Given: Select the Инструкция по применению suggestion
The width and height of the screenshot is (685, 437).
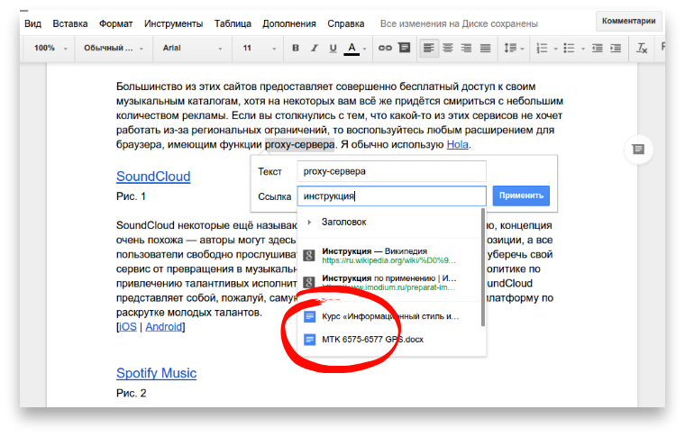Looking at the screenshot, I should coord(388,282).
